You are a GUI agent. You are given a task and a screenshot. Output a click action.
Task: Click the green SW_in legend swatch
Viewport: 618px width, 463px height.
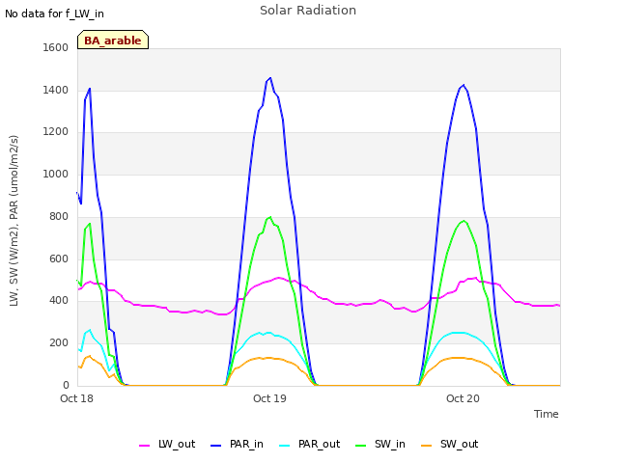click(x=360, y=446)
